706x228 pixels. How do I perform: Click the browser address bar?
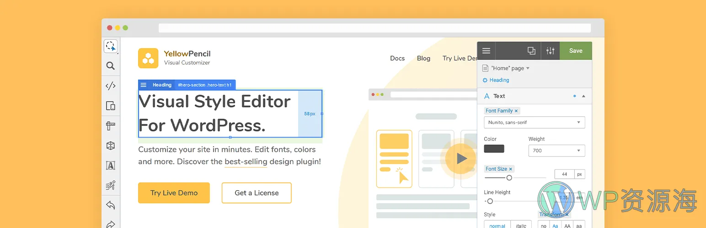coord(374,28)
